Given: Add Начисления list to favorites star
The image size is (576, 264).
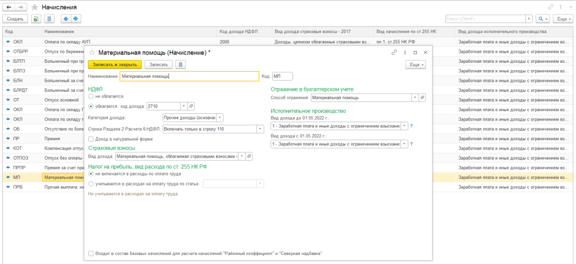Looking at the screenshot, I should point(35,7).
